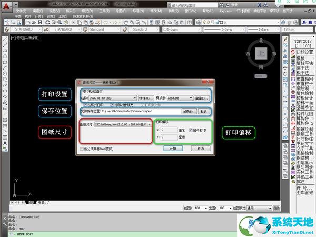Click the Copy toolbar icon
The width and height of the screenshot is (316, 237).
tap(80, 22)
